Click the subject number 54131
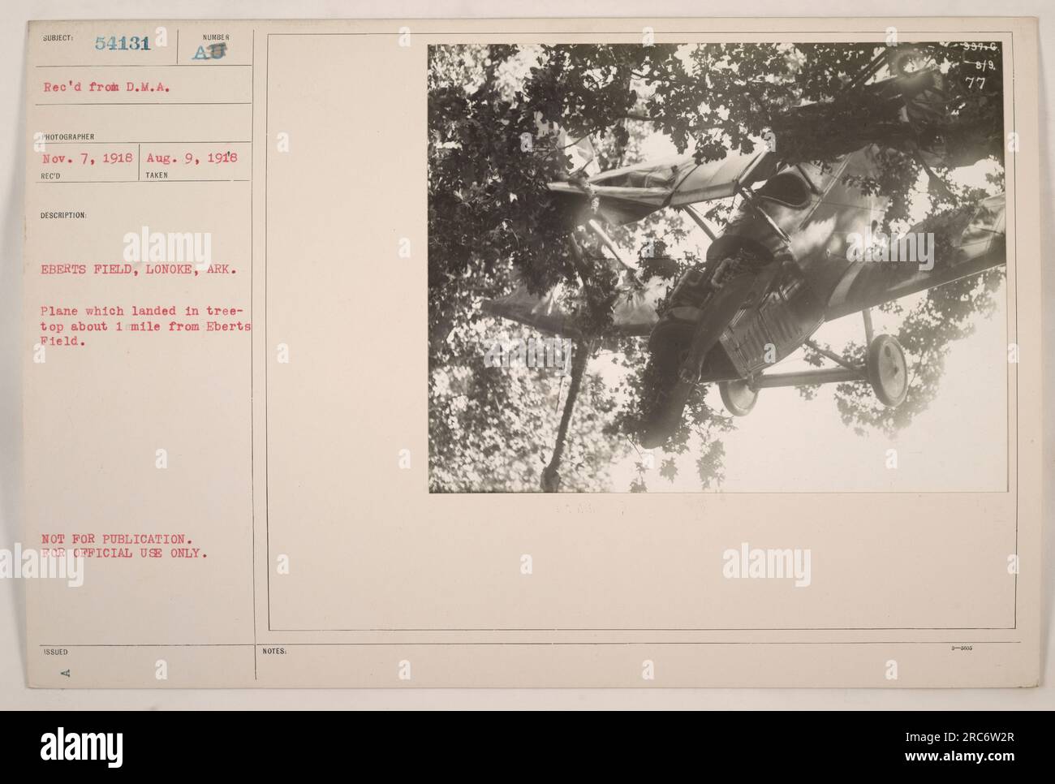The image size is (1055, 784). point(123,45)
